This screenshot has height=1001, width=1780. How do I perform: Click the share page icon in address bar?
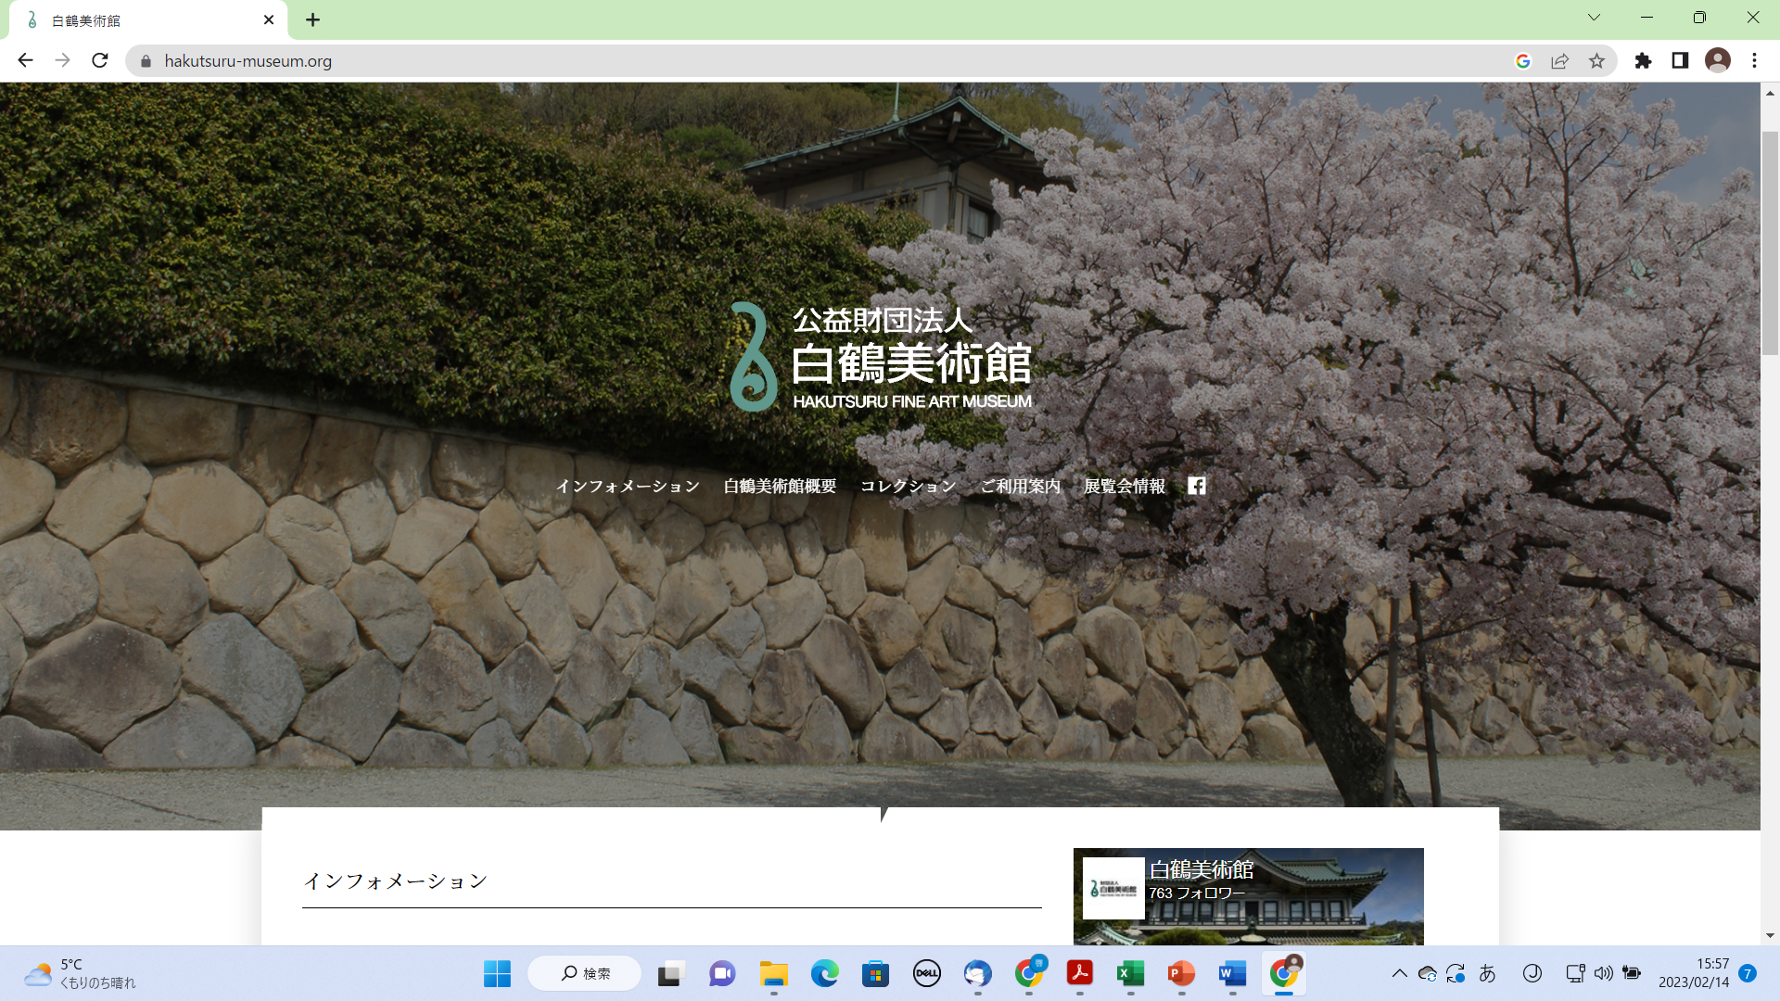tap(1559, 61)
